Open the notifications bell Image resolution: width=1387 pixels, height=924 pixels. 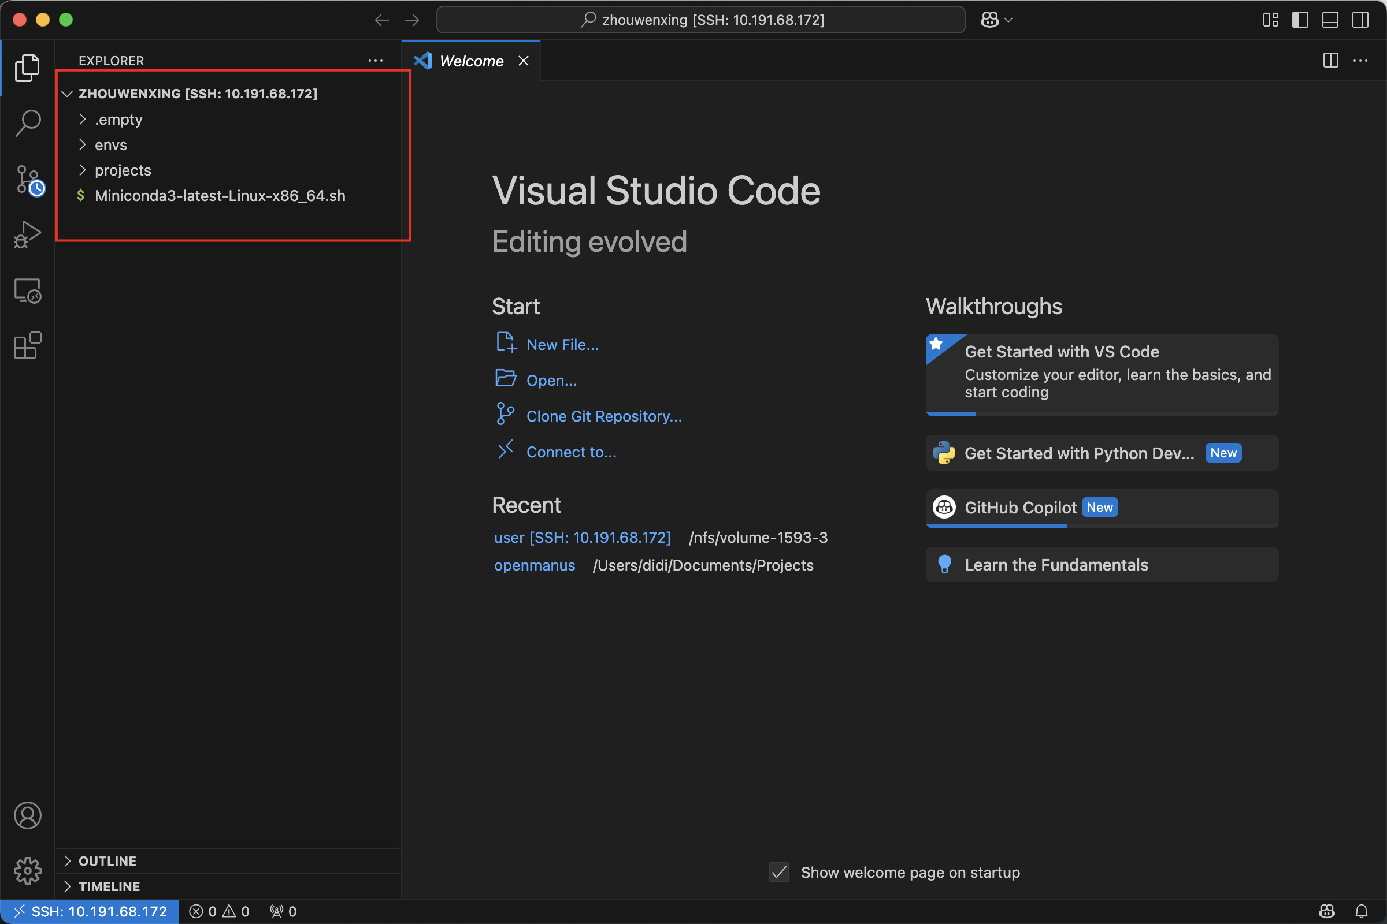[1361, 912]
